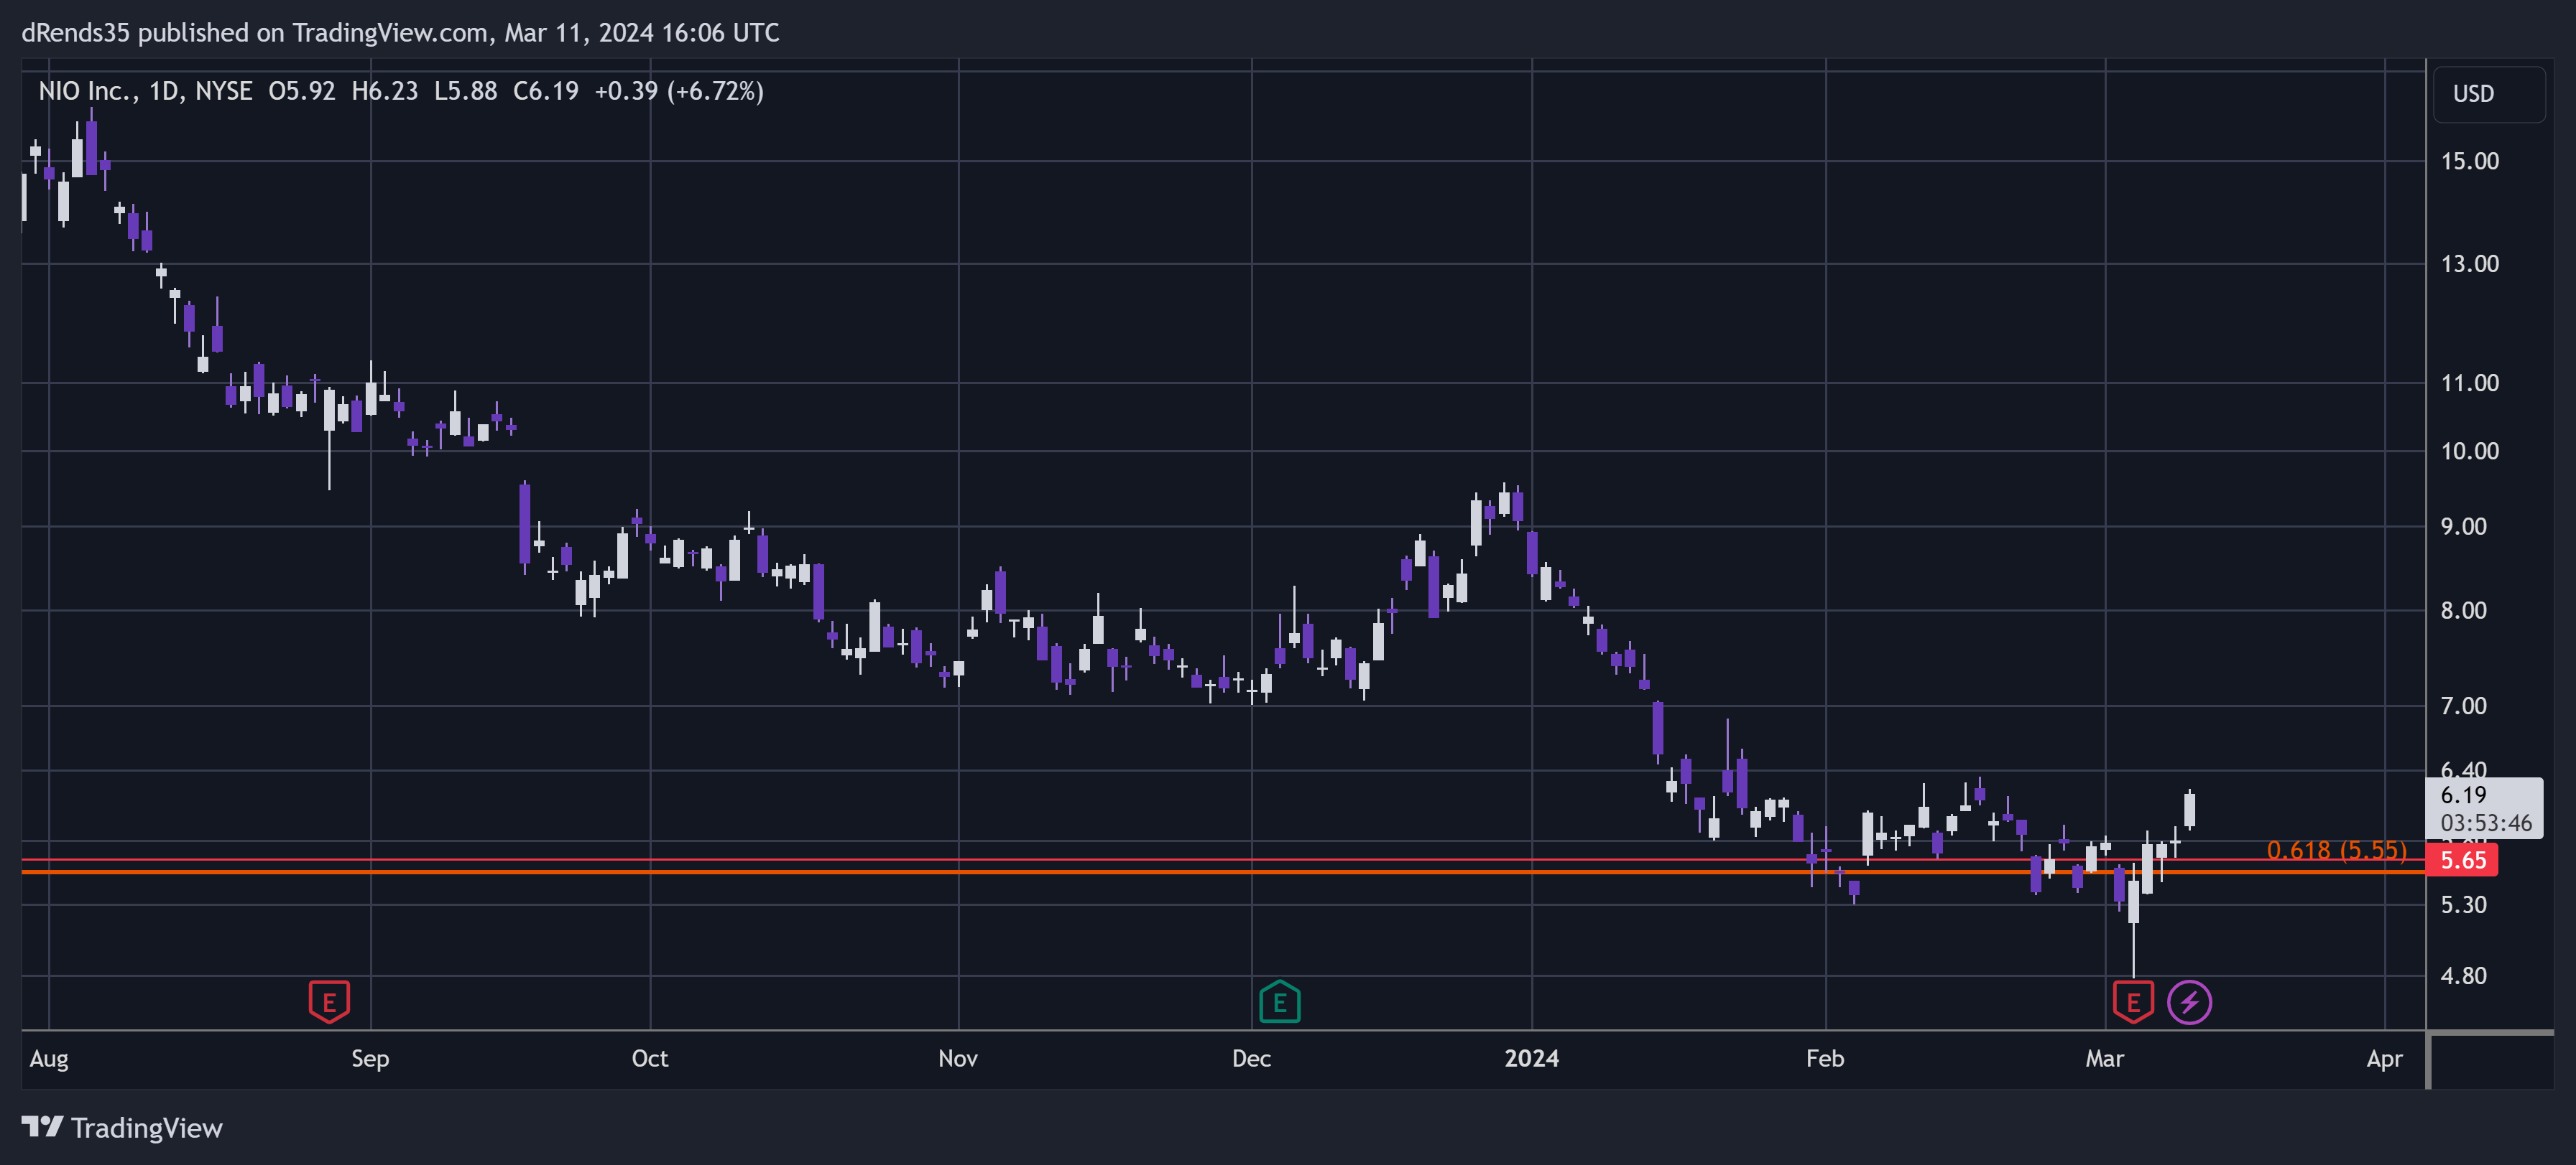Click the low value L5.88
This screenshot has width=2576, height=1165.
[465, 91]
